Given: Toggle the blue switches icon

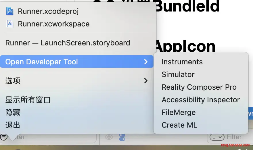Looking at the screenshot, I should pyautogui.click(x=122, y=137).
